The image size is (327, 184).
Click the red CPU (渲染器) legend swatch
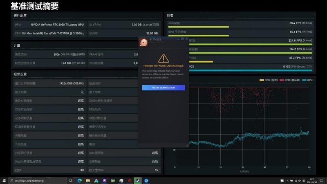pos(282,80)
